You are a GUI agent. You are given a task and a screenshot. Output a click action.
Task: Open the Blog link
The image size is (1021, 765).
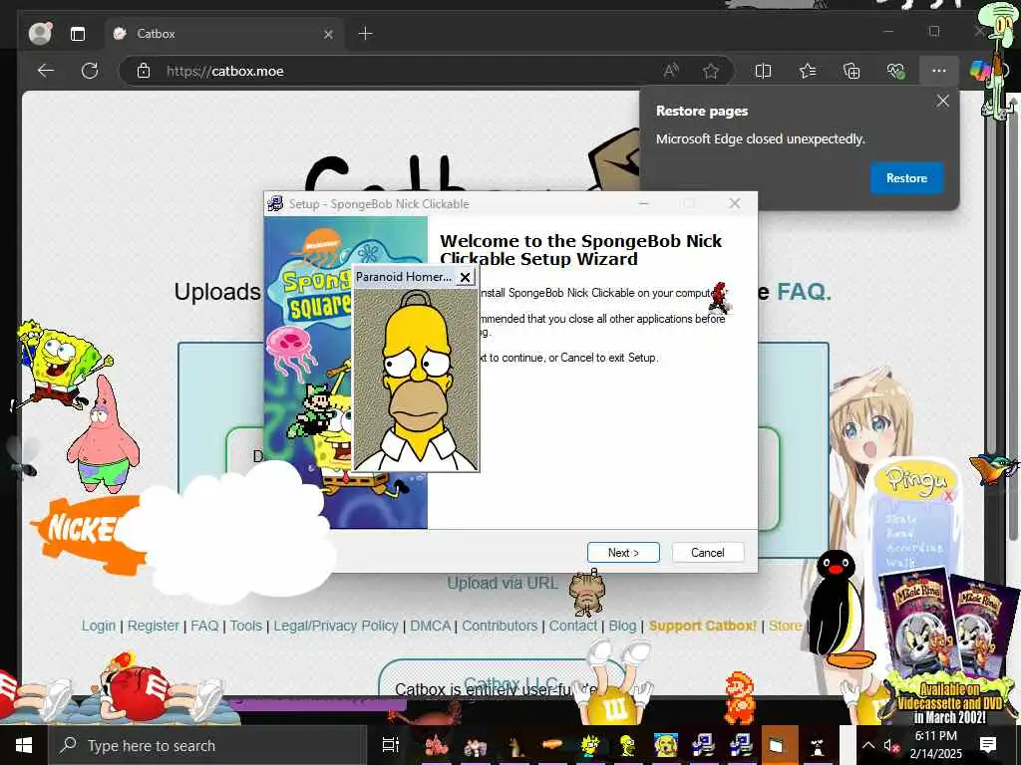coord(622,626)
